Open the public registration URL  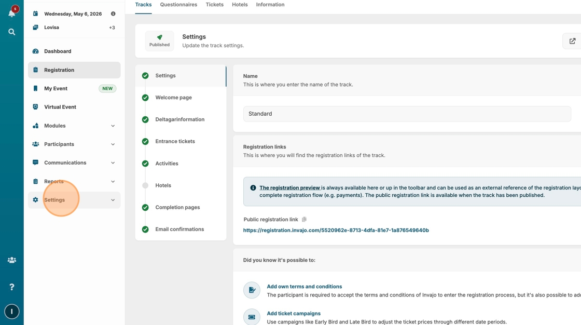[336, 230]
